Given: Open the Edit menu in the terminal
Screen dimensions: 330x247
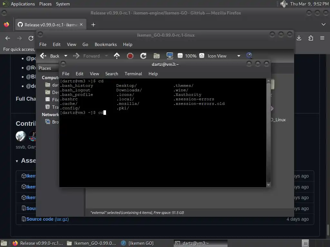Looking at the screenshot, I should (x=80, y=74).
